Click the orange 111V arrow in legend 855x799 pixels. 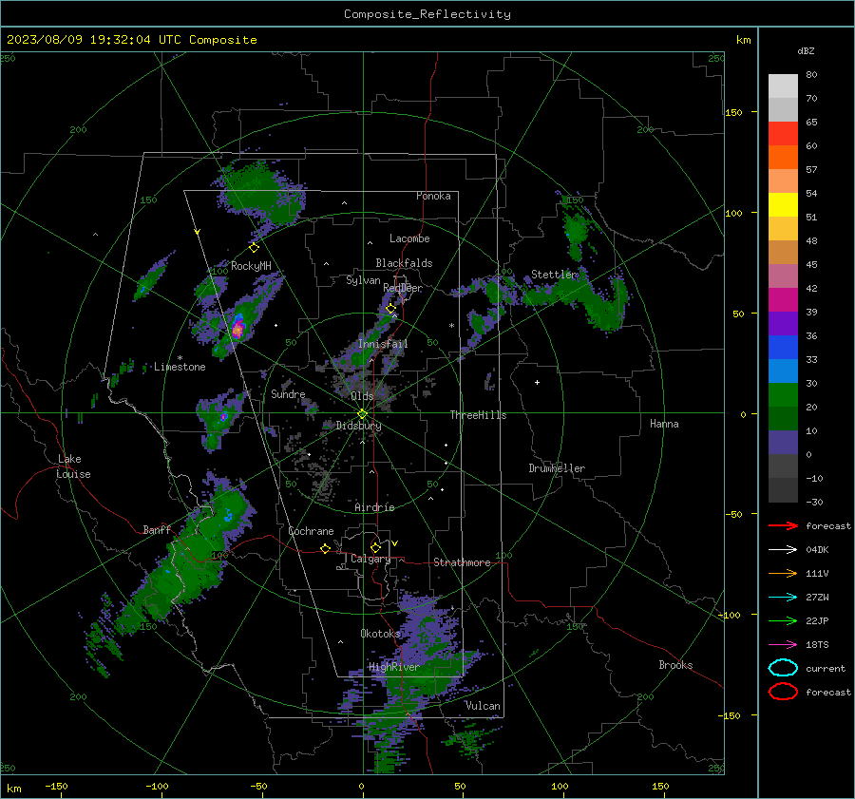pos(783,573)
